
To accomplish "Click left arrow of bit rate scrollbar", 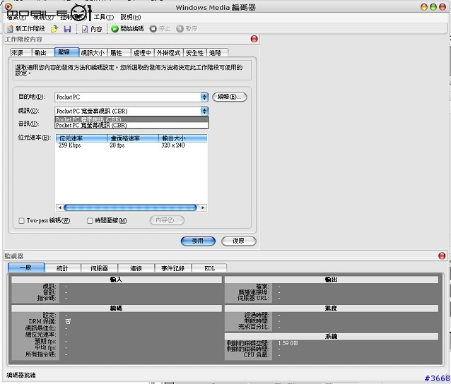I will tap(59, 208).
